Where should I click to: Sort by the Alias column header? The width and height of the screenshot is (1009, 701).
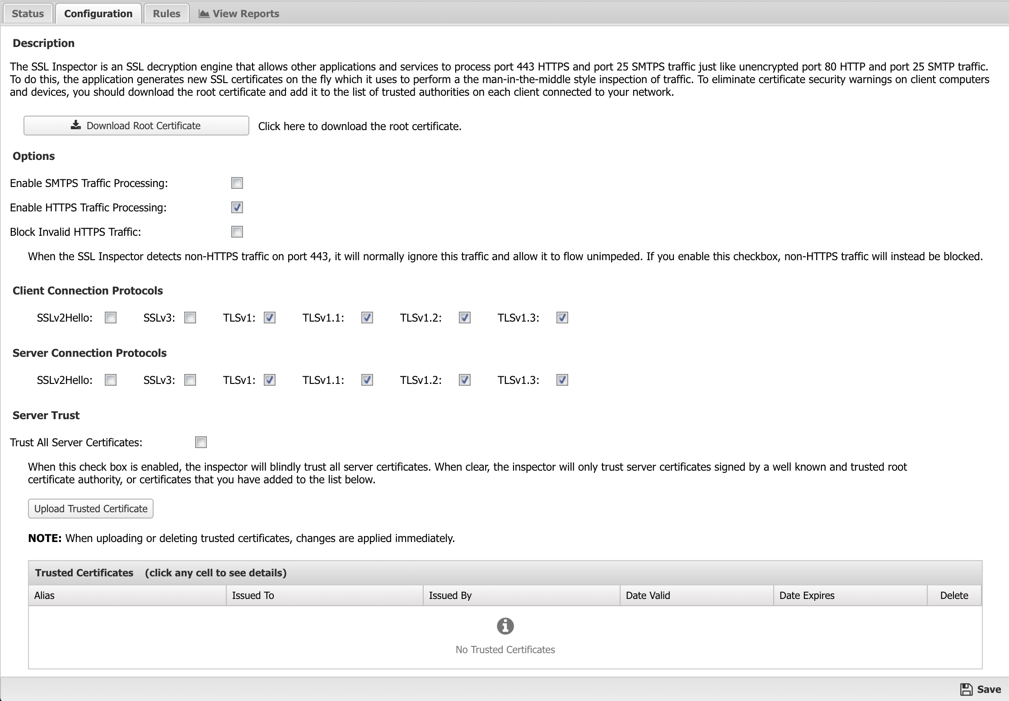[x=127, y=595]
